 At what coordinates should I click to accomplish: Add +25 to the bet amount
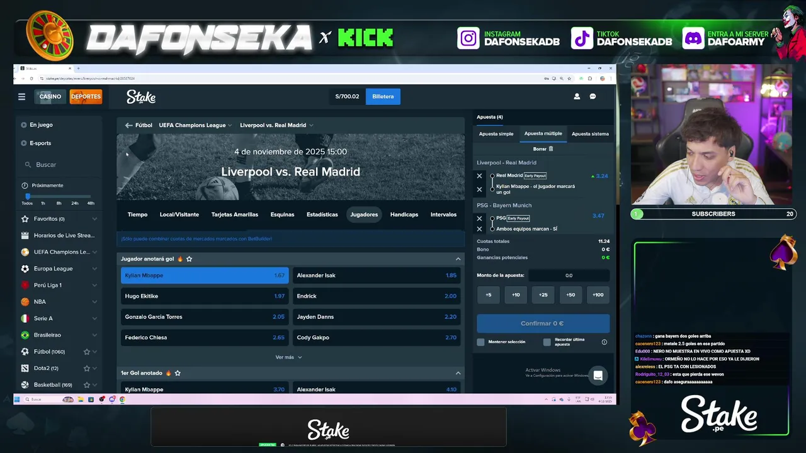(x=543, y=294)
